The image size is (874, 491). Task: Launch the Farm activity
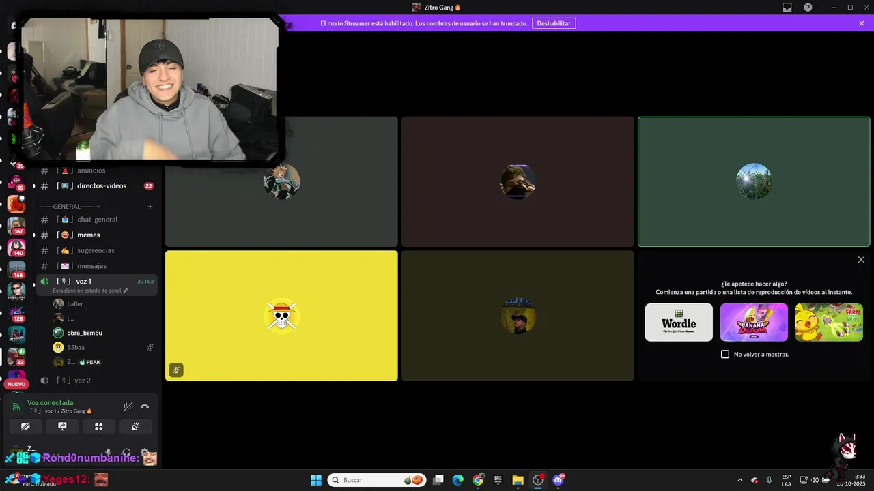829,323
